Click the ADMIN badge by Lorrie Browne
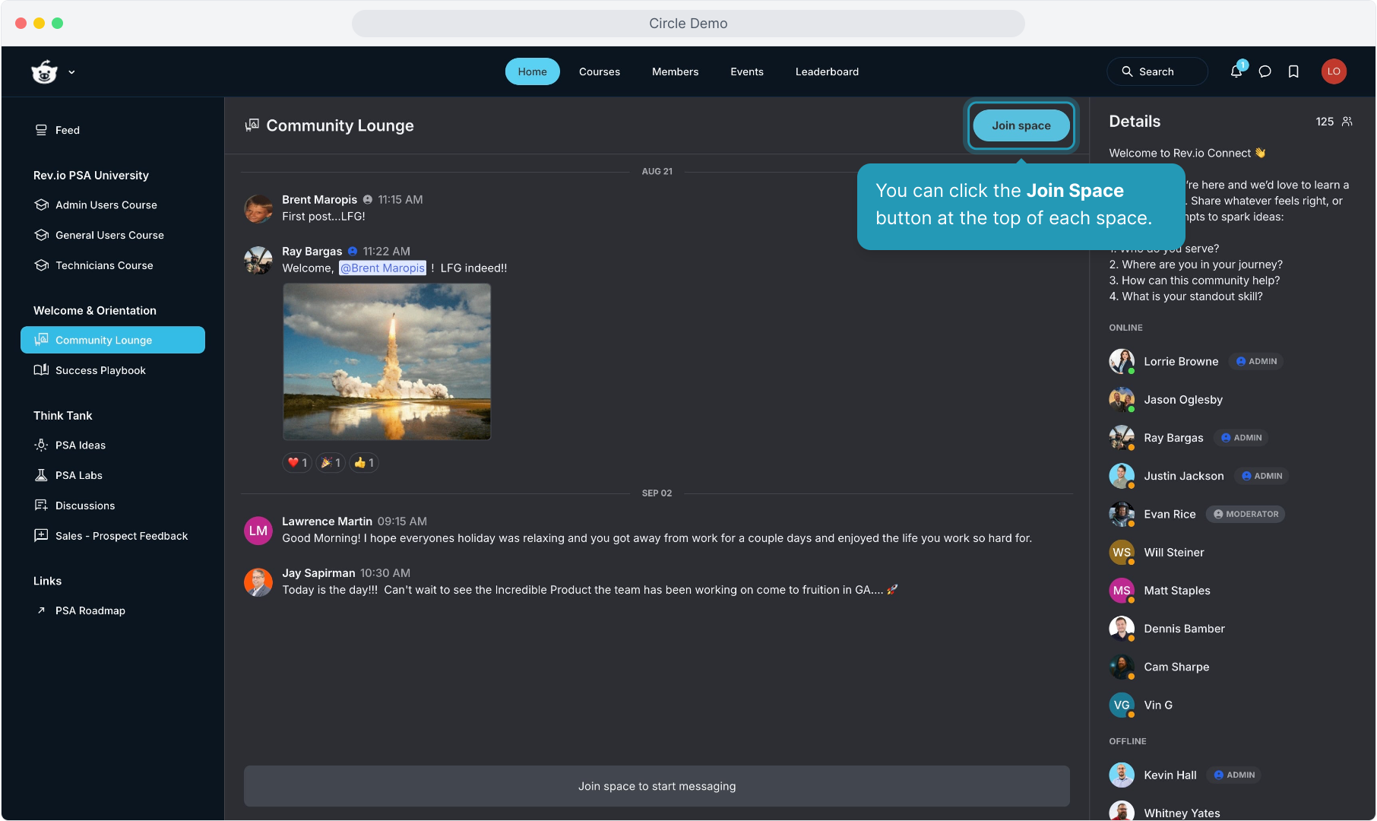This screenshot has width=1377, height=821. 1257,361
